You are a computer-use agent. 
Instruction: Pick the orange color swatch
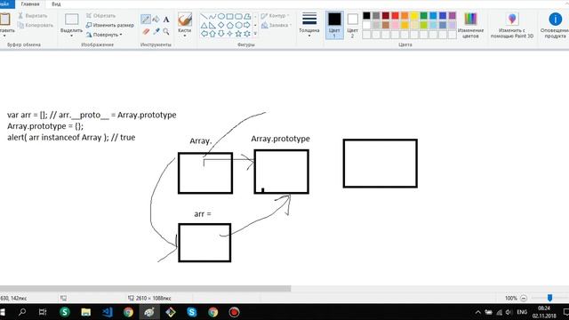click(405, 16)
